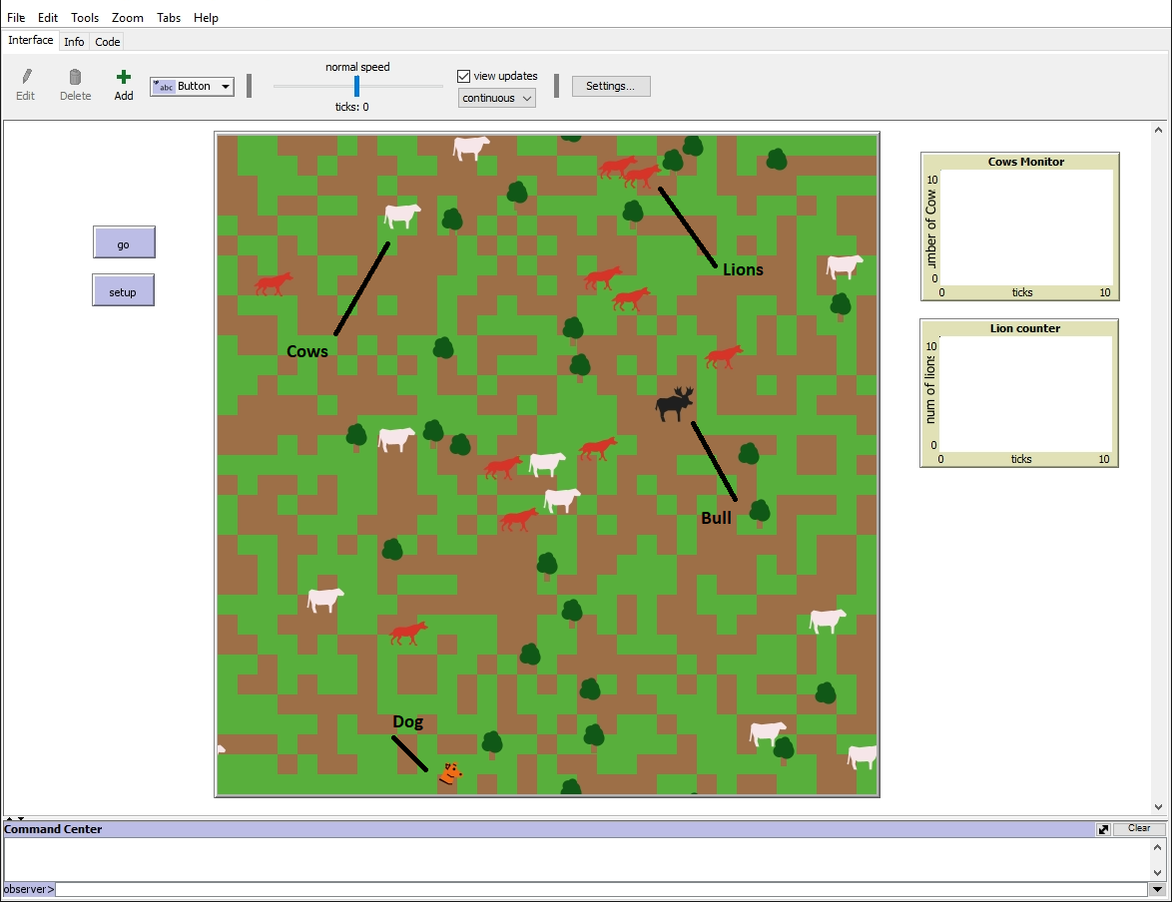Viewport: 1172px width, 902px height.
Task: Enable continuous updates option
Action: click(496, 97)
